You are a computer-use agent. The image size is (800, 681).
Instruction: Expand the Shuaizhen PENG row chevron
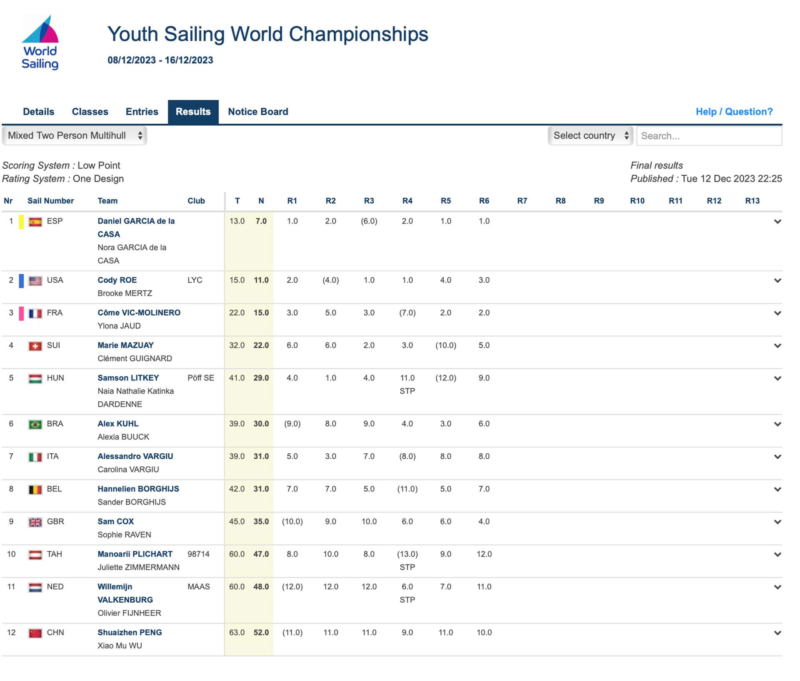pos(777,633)
